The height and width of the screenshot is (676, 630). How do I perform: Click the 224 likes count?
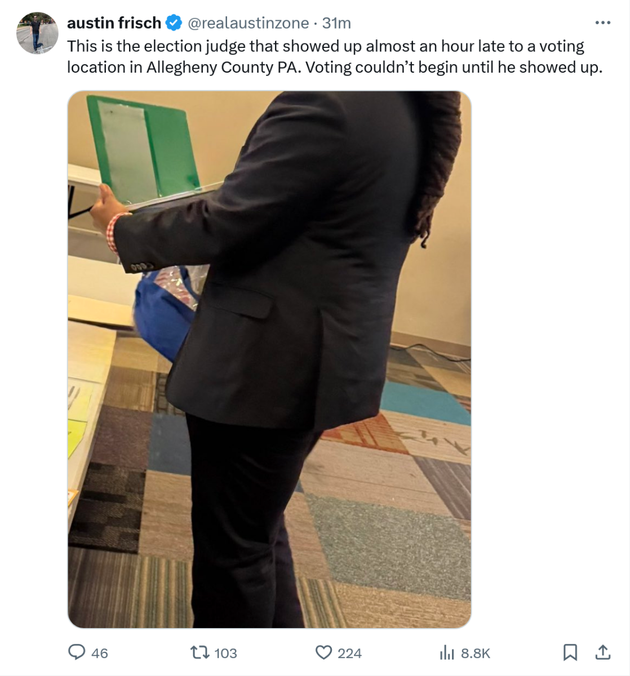coord(349,653)
